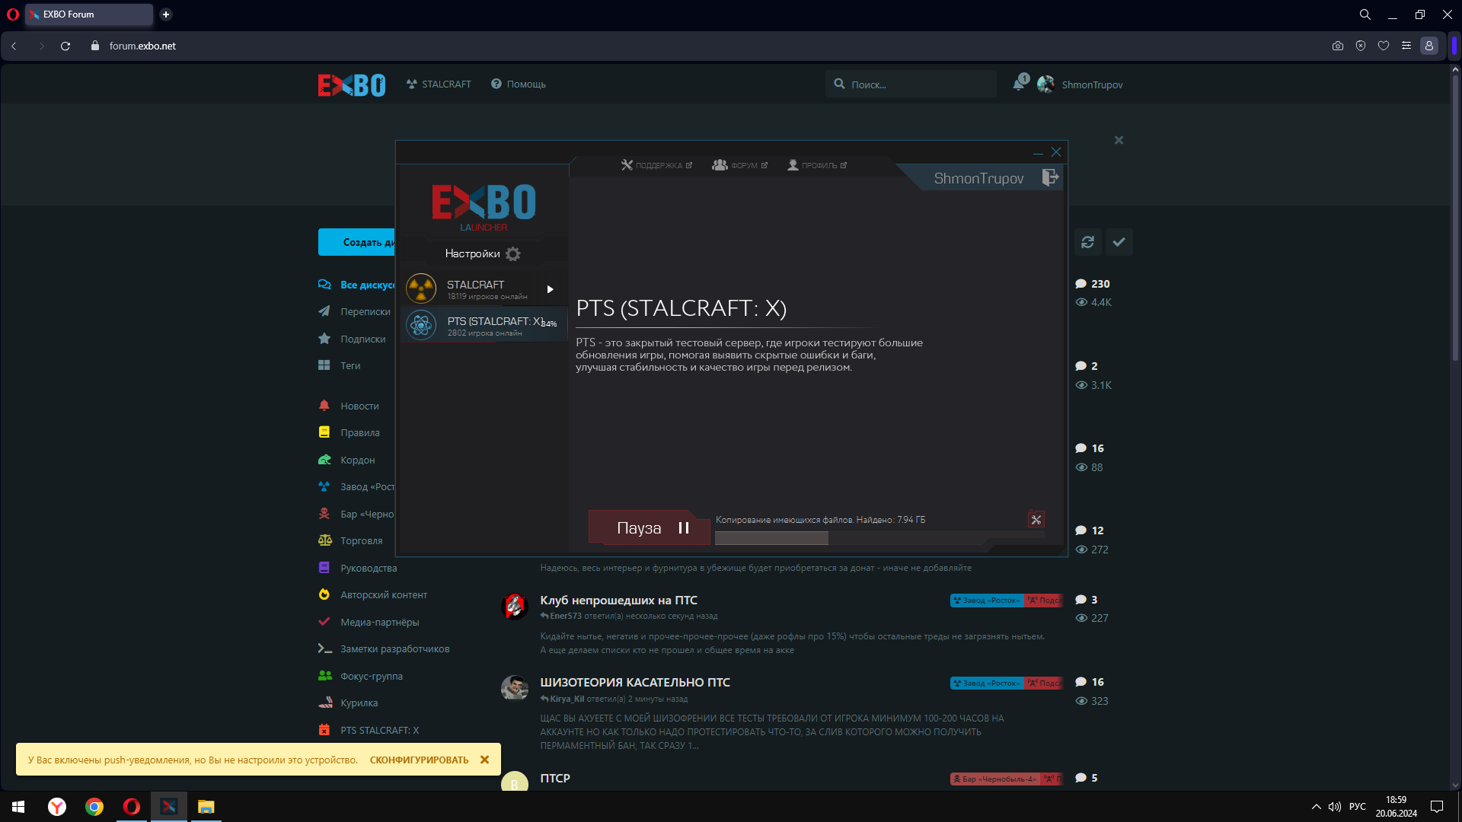Click the EXBO forum logo
The height and width of the screenshot is (822, 1462).
coord(352,84)
